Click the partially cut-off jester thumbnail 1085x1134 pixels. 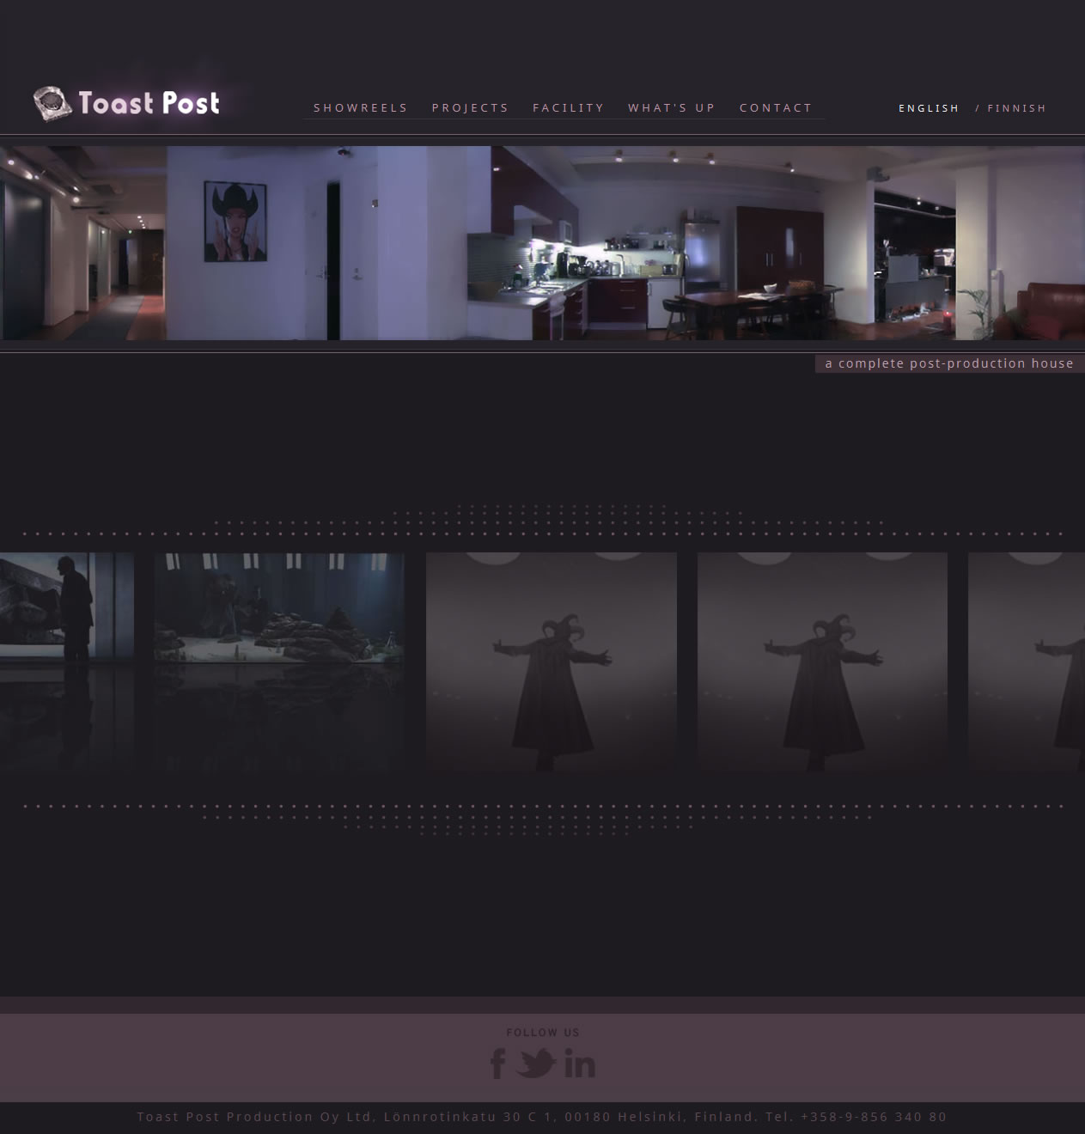click(1027, 661)
